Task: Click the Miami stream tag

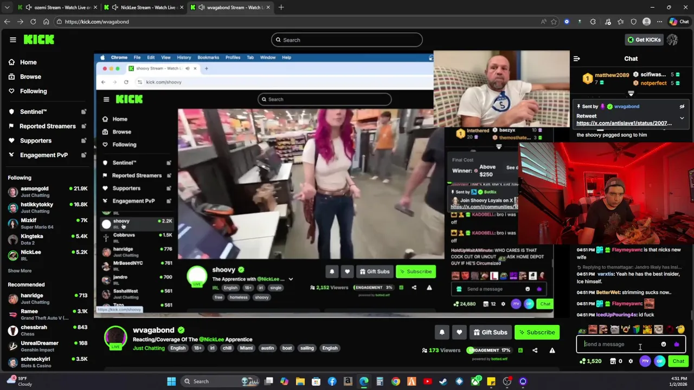Action: click(x=246, y=348)
